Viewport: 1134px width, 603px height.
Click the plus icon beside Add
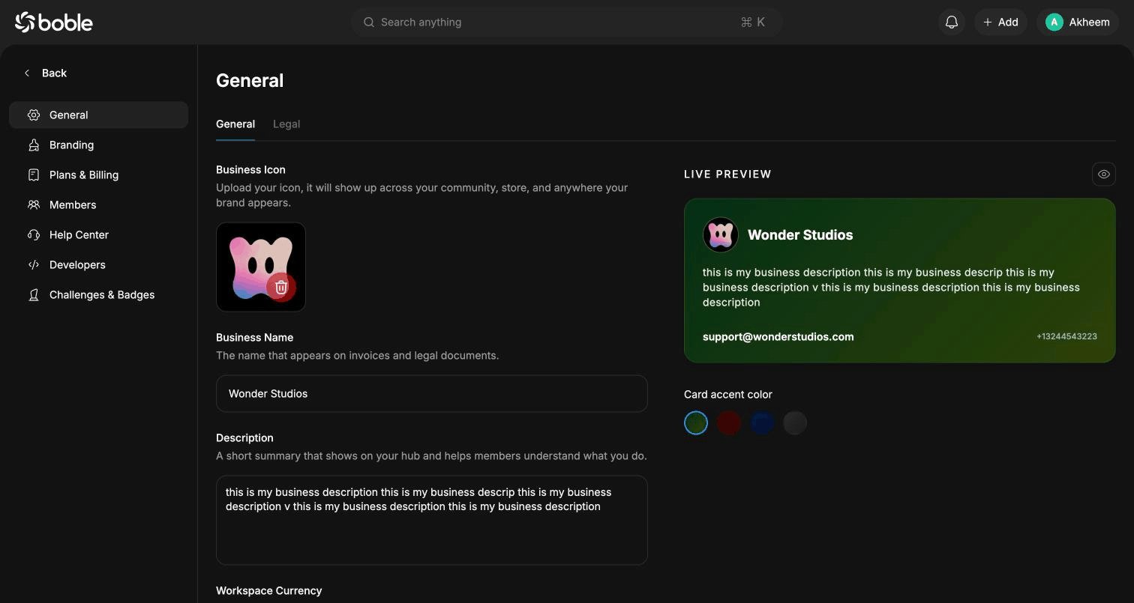pyautogui.click(x=988, y=22)
